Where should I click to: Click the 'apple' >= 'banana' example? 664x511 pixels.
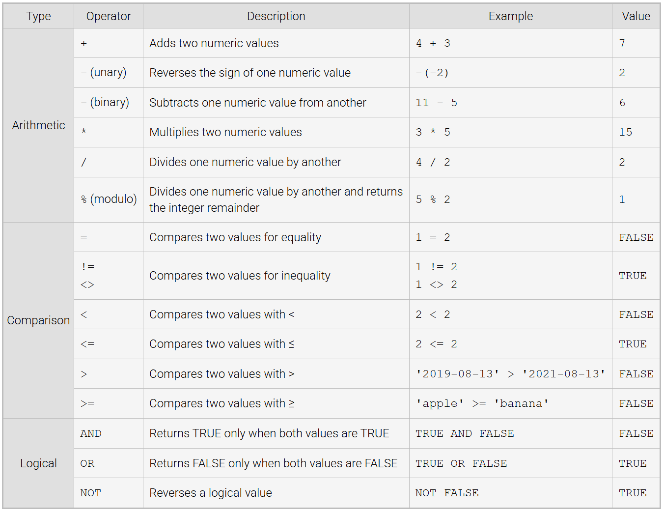[x=482, y=403]
